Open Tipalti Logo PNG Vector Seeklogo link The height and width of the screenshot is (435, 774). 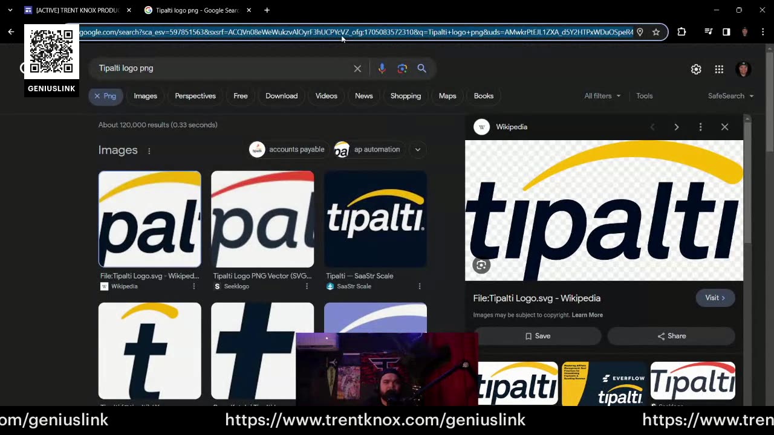262,276
